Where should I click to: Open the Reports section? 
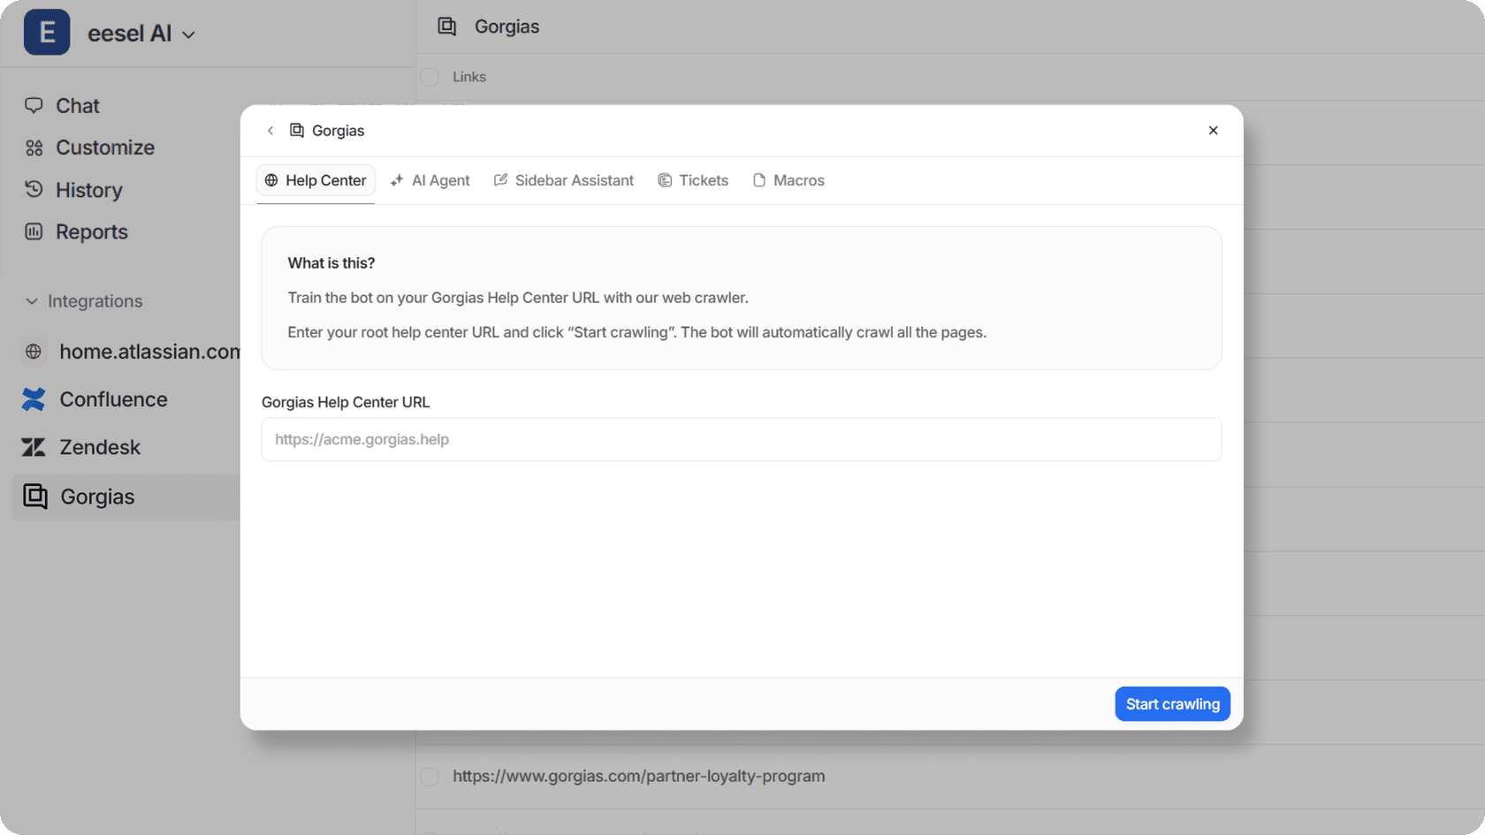[x=92, y=232]
